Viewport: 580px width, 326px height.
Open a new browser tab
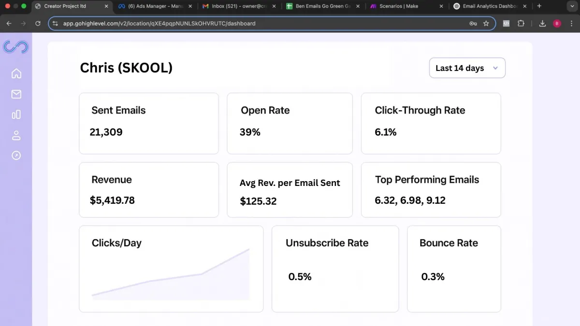539,6
